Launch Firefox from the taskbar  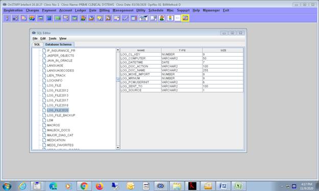100,186
